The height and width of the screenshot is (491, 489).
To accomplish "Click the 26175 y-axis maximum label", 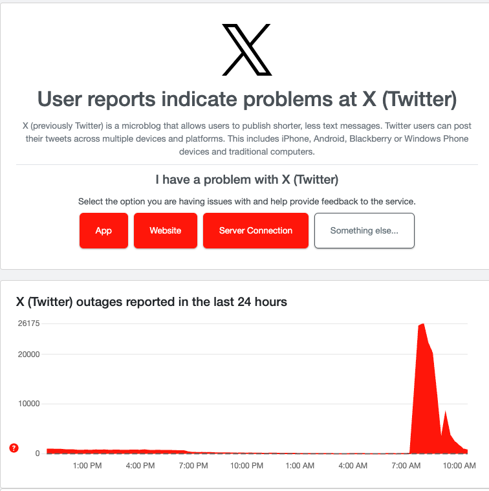I will click(29, 323).
